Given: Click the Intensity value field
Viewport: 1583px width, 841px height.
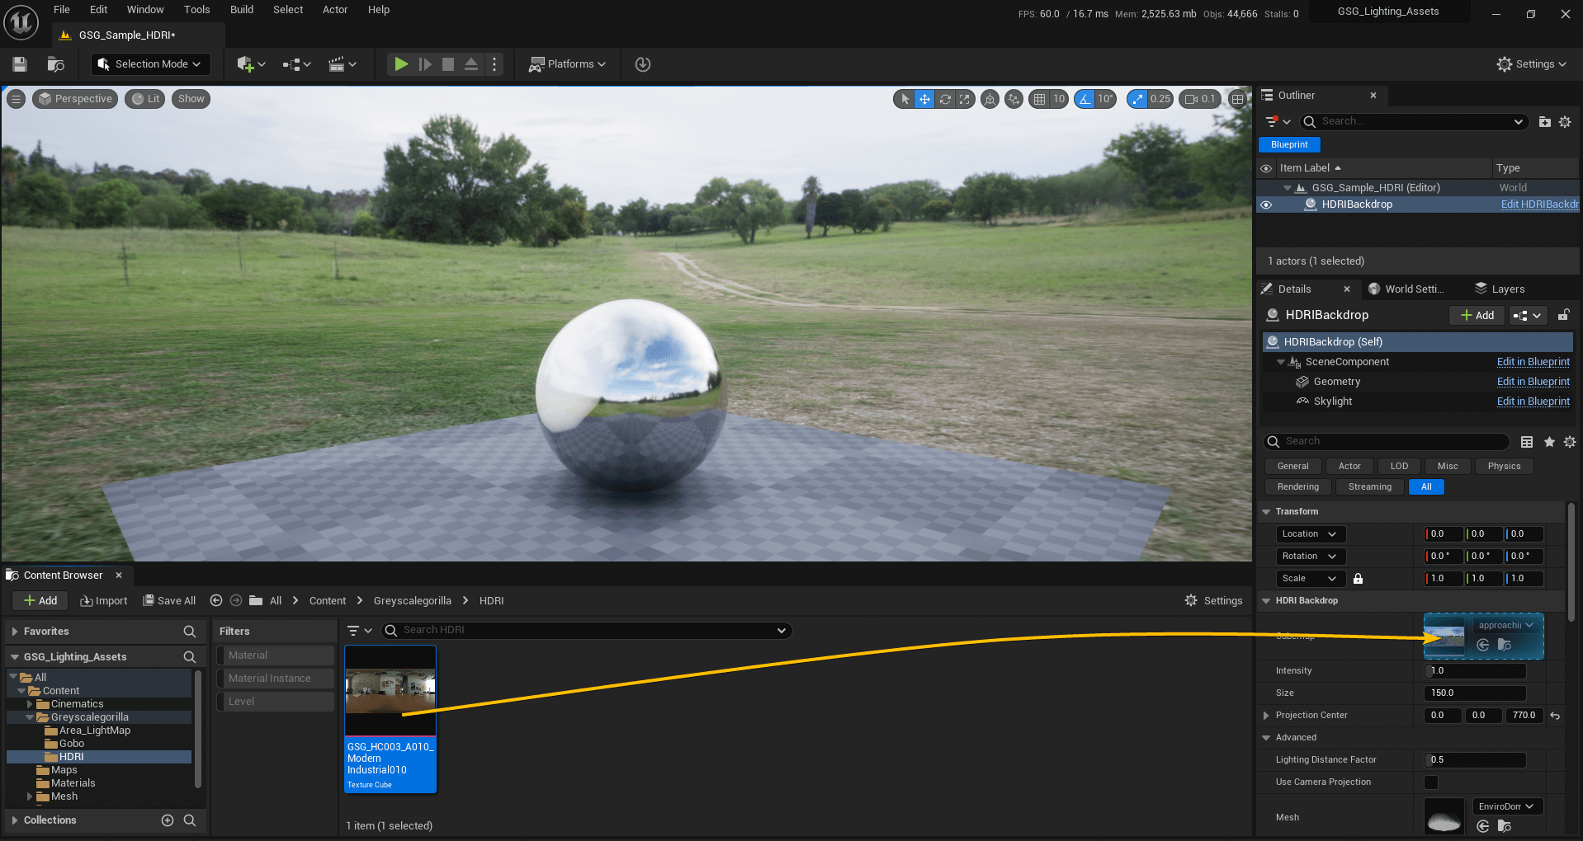Looking at the screenshot, I should [1476, 671].
